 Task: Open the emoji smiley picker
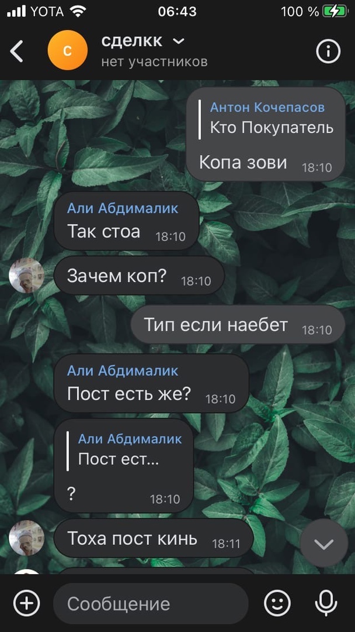277,603
